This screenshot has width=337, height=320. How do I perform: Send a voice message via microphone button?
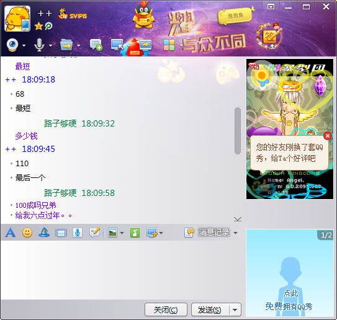coord(78,233)
